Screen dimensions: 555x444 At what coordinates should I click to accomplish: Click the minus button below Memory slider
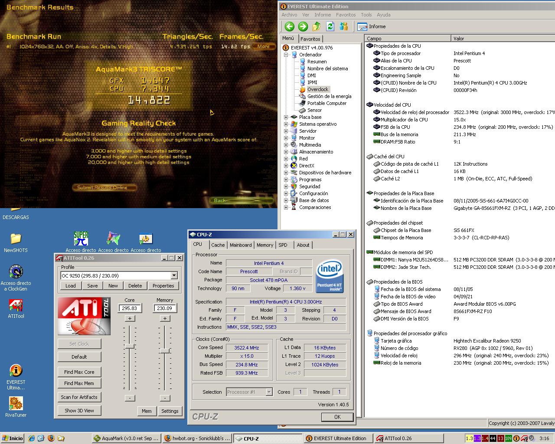(165, 398)
